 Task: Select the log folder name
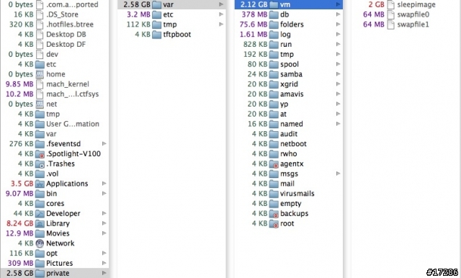[285, 35]
